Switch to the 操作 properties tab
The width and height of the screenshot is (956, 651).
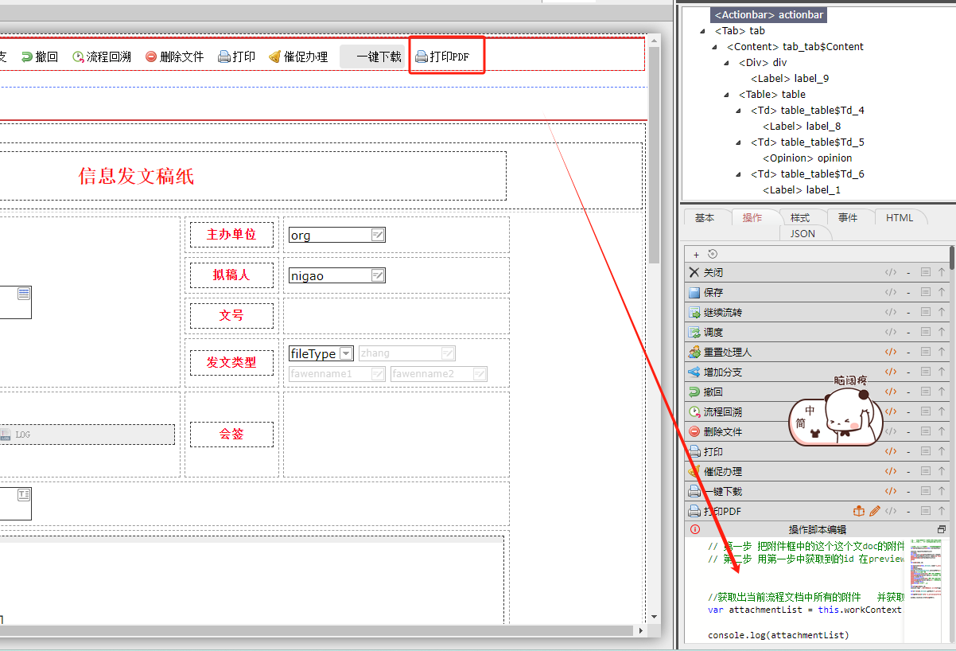[x=752, y=217]
